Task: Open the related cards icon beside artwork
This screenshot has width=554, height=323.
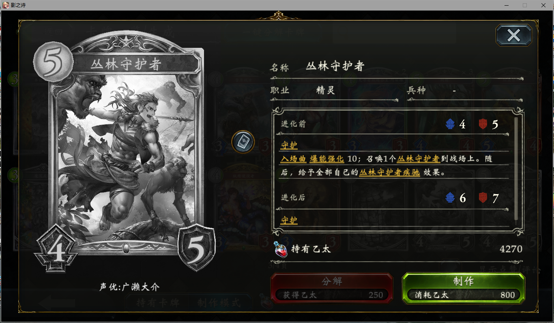Action: tap(243, 142)
